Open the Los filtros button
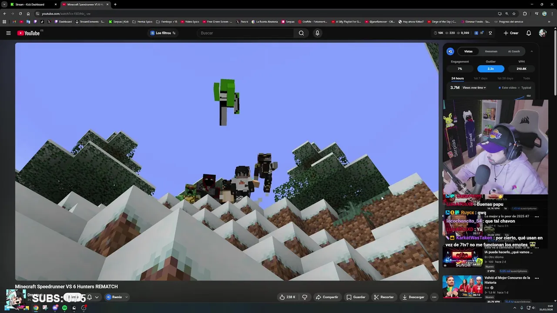 coord(163,33)
